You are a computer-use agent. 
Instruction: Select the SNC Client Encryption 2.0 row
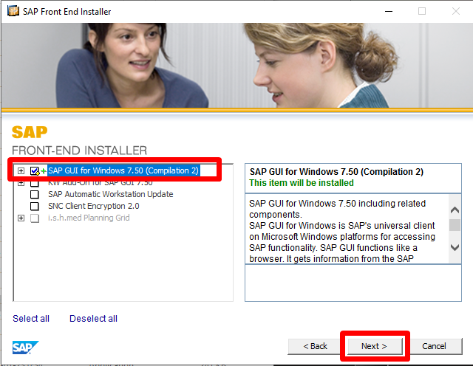[94, 206]
